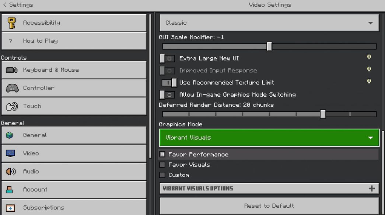Click the Touch controls hand icon

(x=11, y=106)
